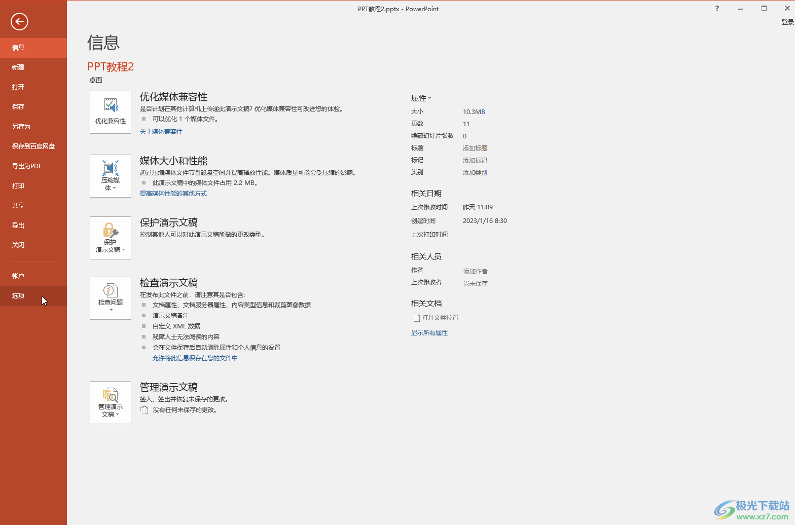Click 允许将此信息保存在您的文件中 link
The image size is (795, 525).
coord(195,358)
